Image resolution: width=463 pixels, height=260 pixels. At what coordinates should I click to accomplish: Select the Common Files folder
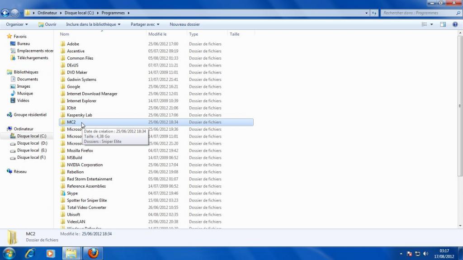80,58
